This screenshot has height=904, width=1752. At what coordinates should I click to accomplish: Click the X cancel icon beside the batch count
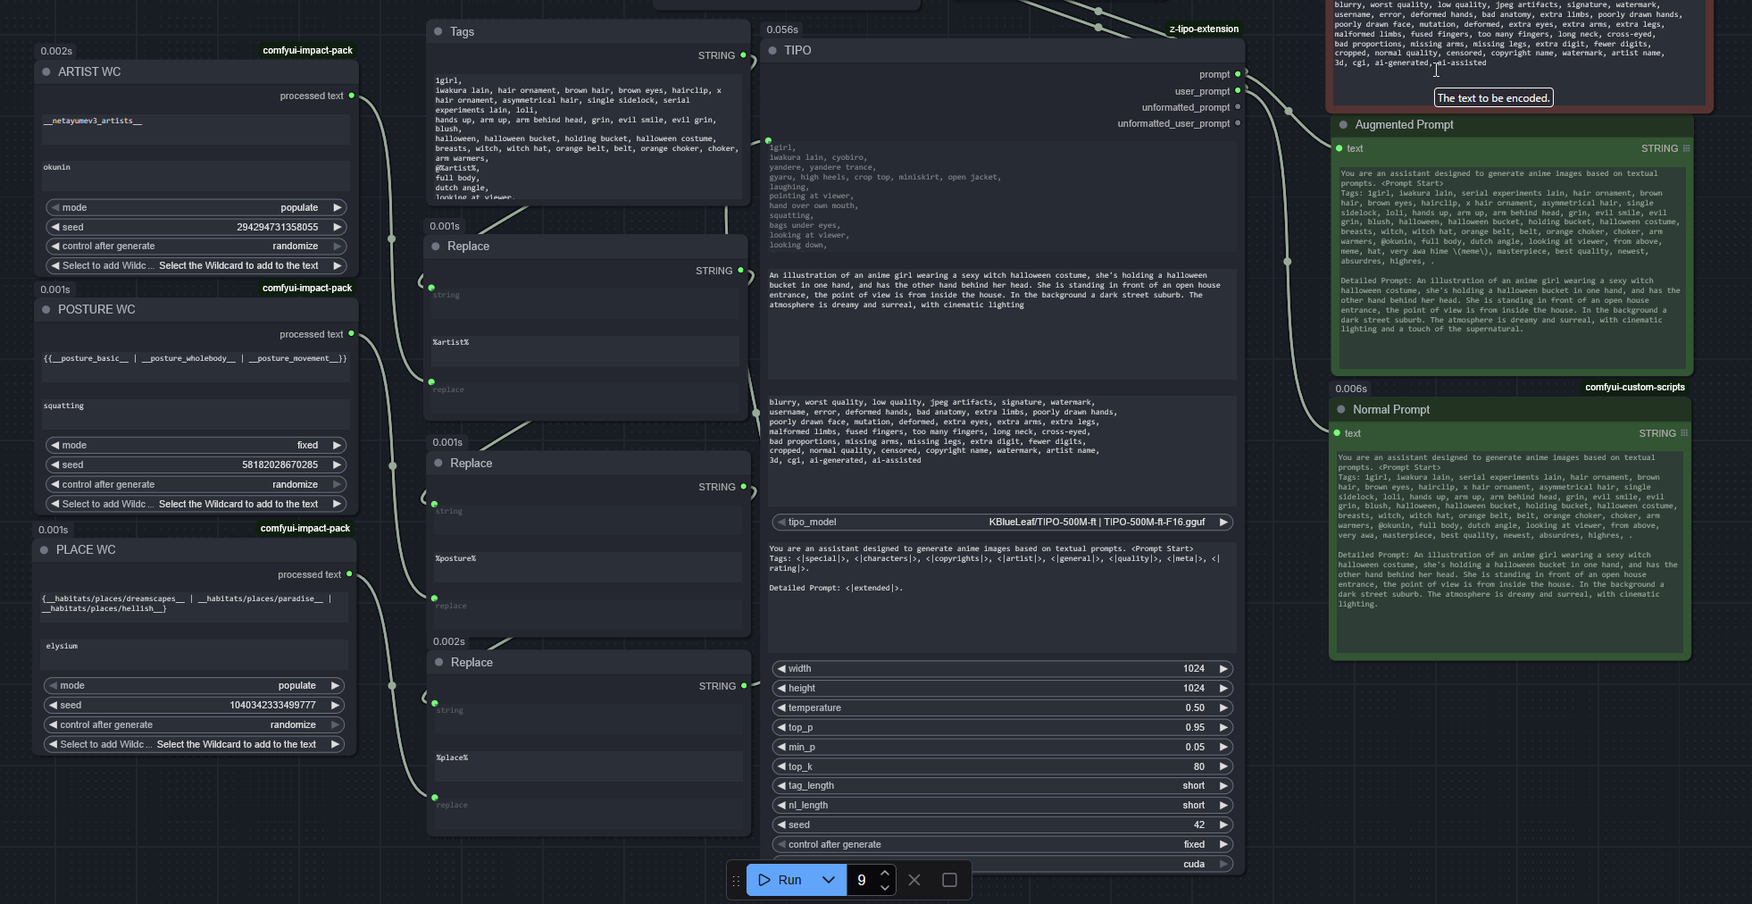[x=914, y=880]
